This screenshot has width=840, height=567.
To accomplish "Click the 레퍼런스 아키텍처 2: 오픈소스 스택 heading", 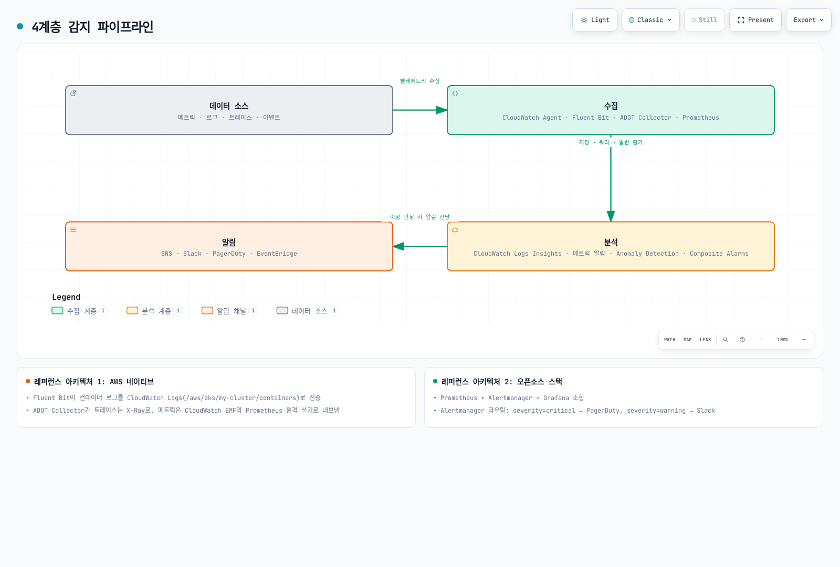I will coord(502,382).
